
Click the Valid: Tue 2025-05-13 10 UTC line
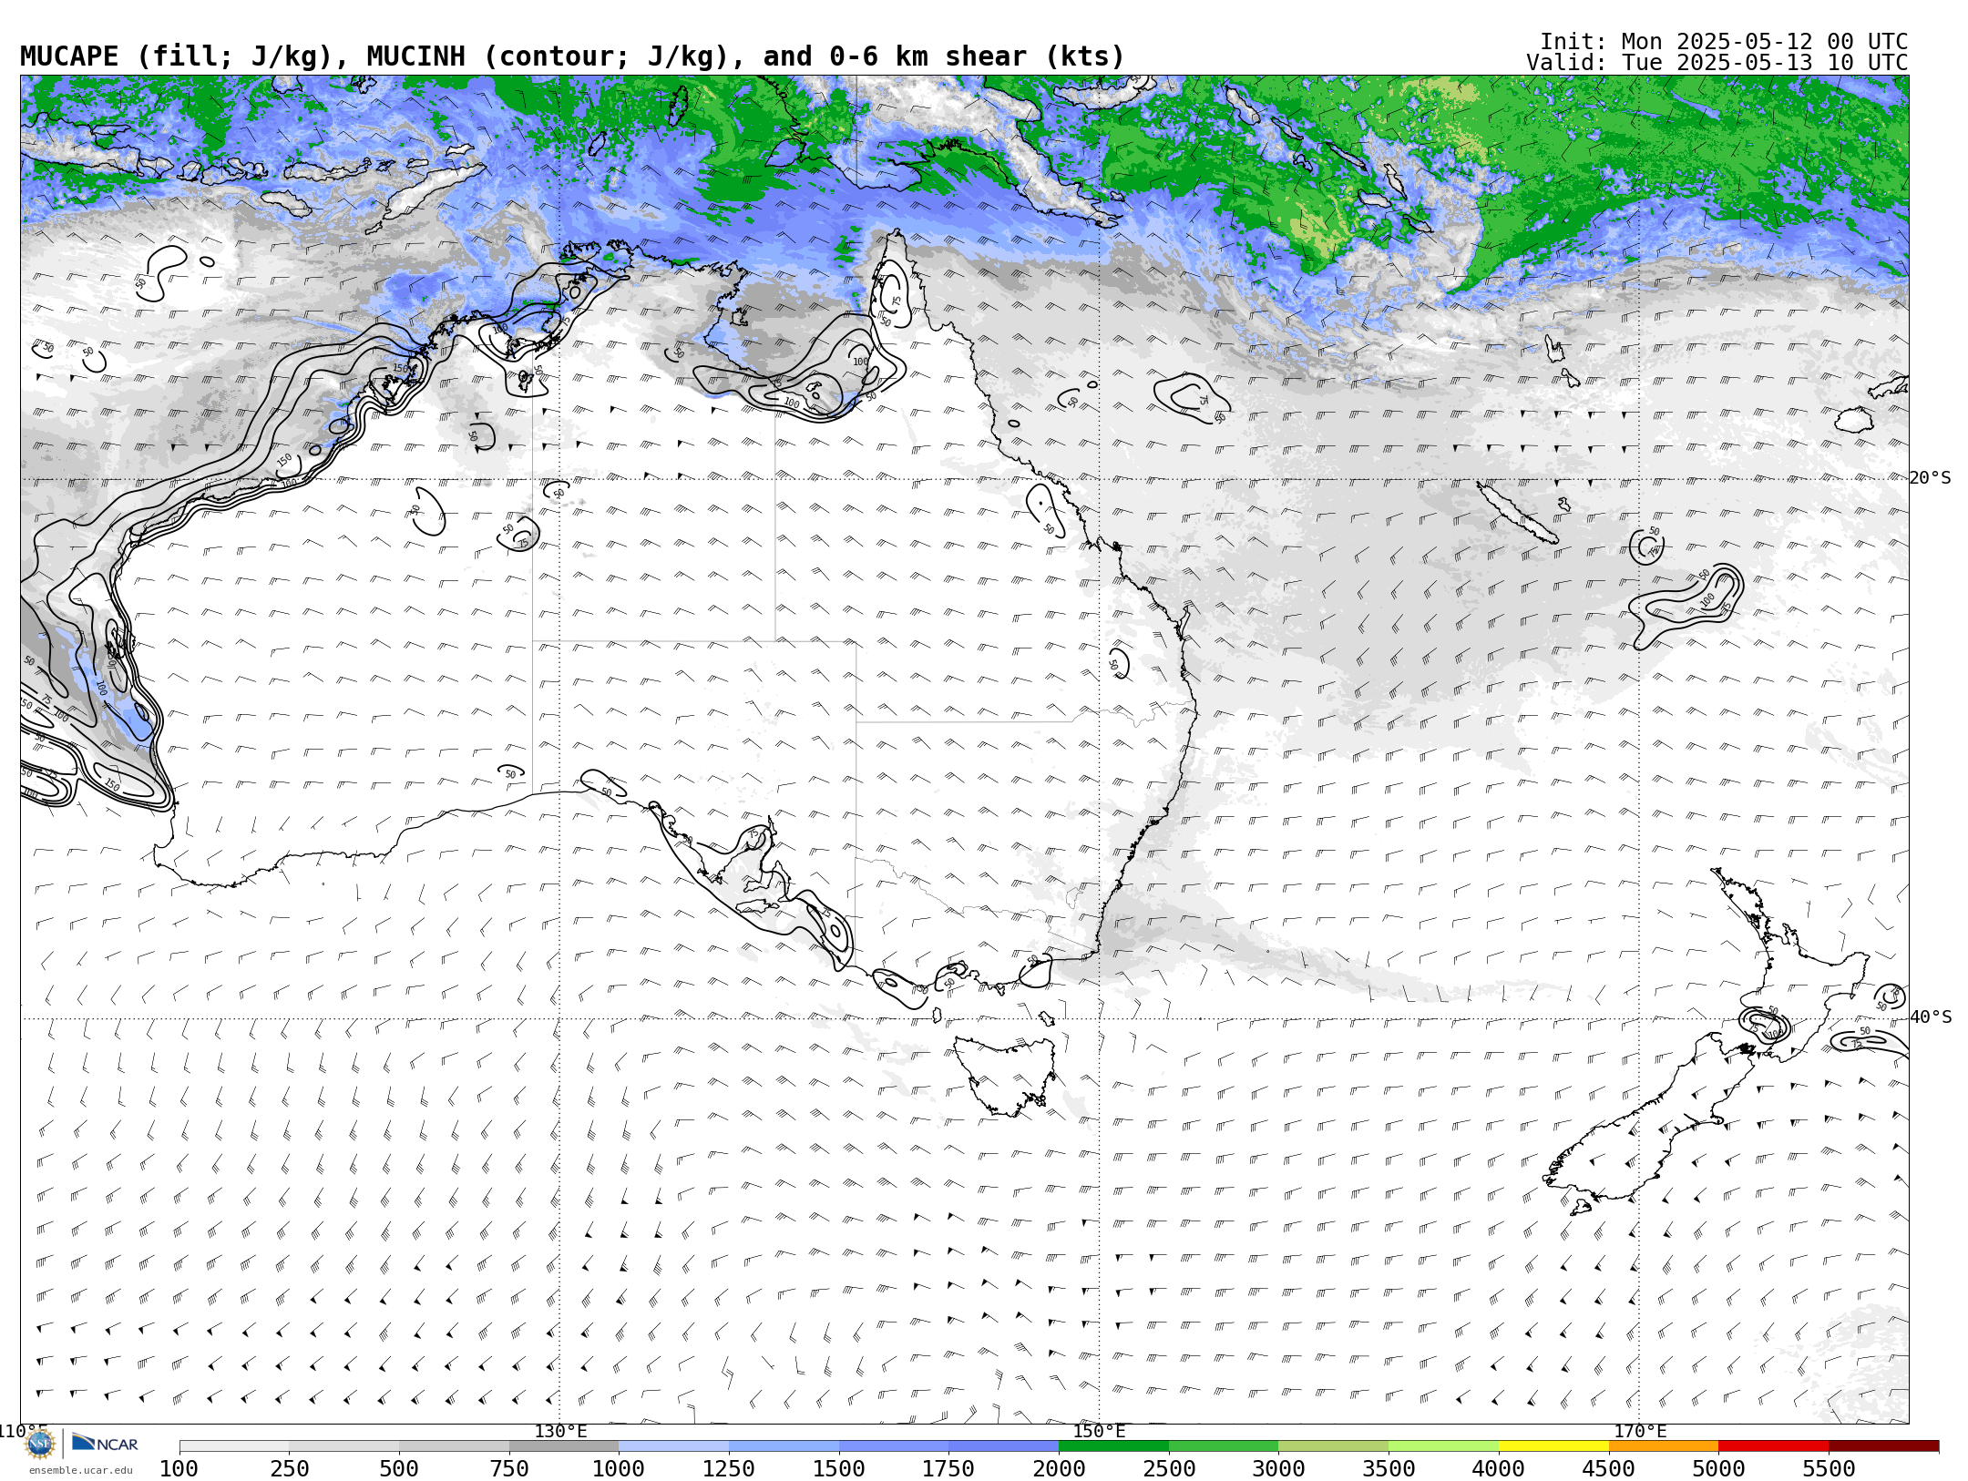1717,63
